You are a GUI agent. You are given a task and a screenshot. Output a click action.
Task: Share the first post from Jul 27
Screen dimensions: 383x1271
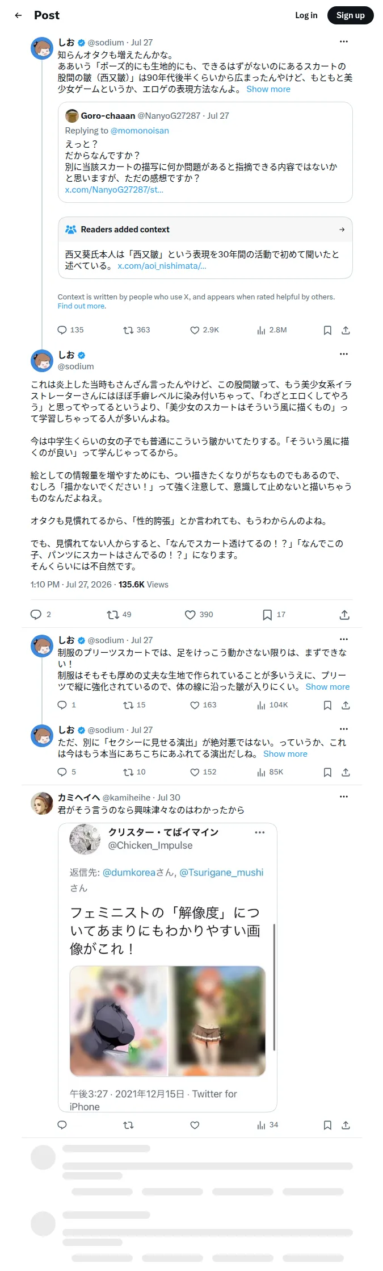[x=346, y=330]
